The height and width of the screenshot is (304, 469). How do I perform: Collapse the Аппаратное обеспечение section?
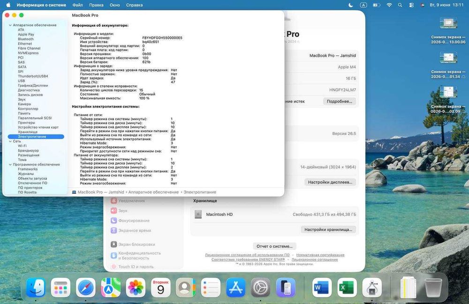click(x=10, y=25)
